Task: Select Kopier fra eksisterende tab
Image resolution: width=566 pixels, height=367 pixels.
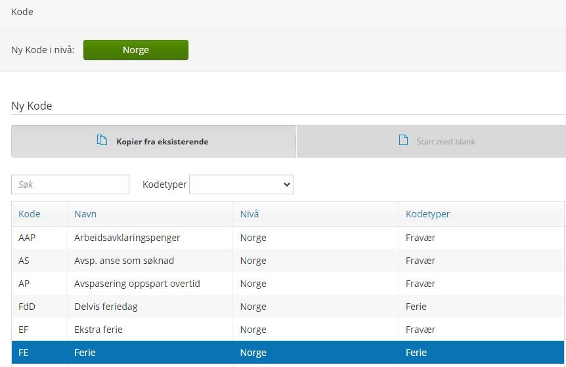Action: [154, 141]
